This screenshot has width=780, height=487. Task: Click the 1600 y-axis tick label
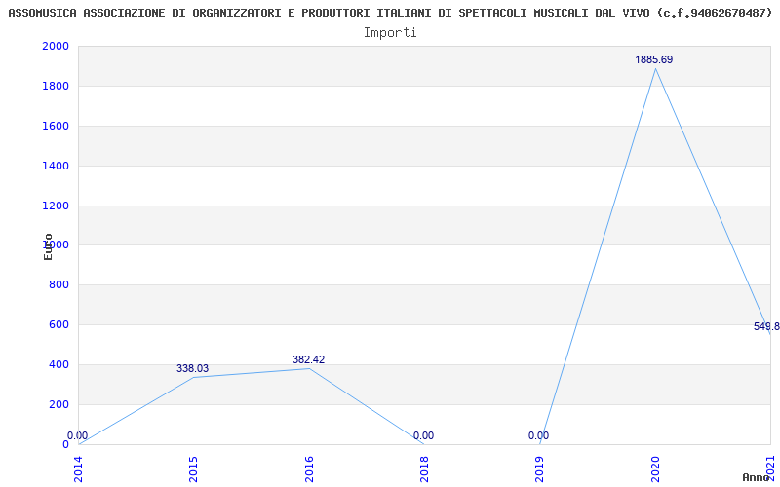(56, 126)
